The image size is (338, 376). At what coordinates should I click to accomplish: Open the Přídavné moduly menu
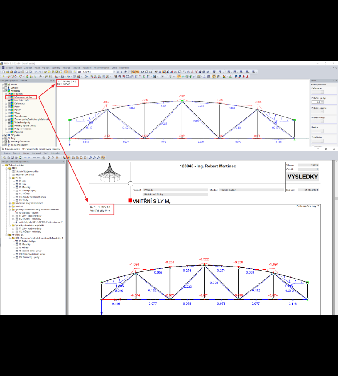(101, 68)
